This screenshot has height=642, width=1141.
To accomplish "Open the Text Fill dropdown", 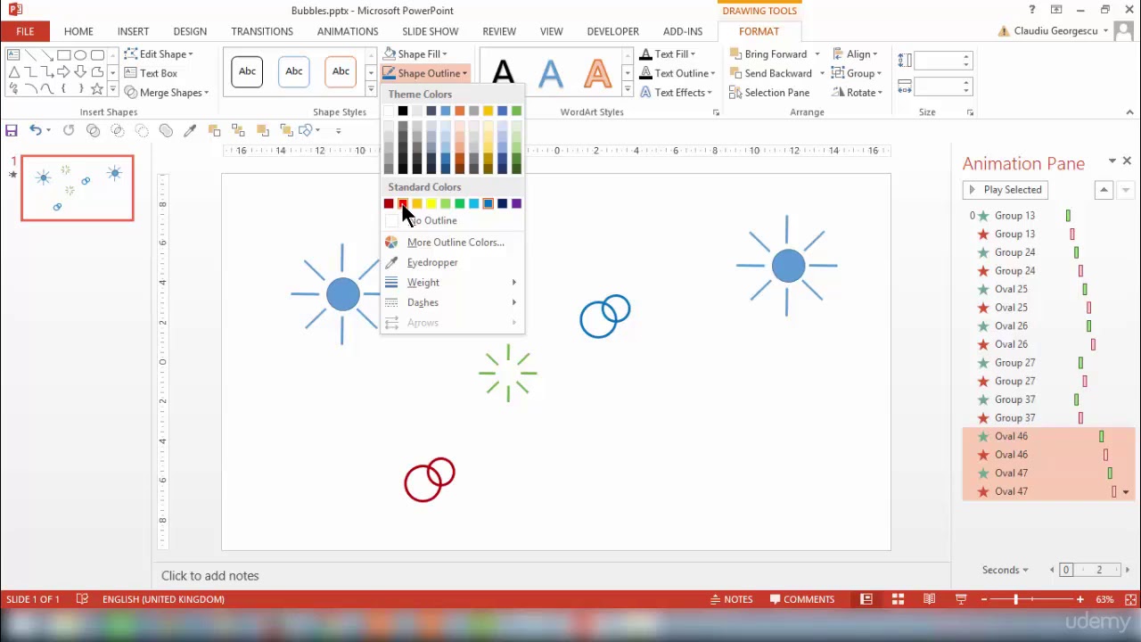I will (x=668, y=54).
